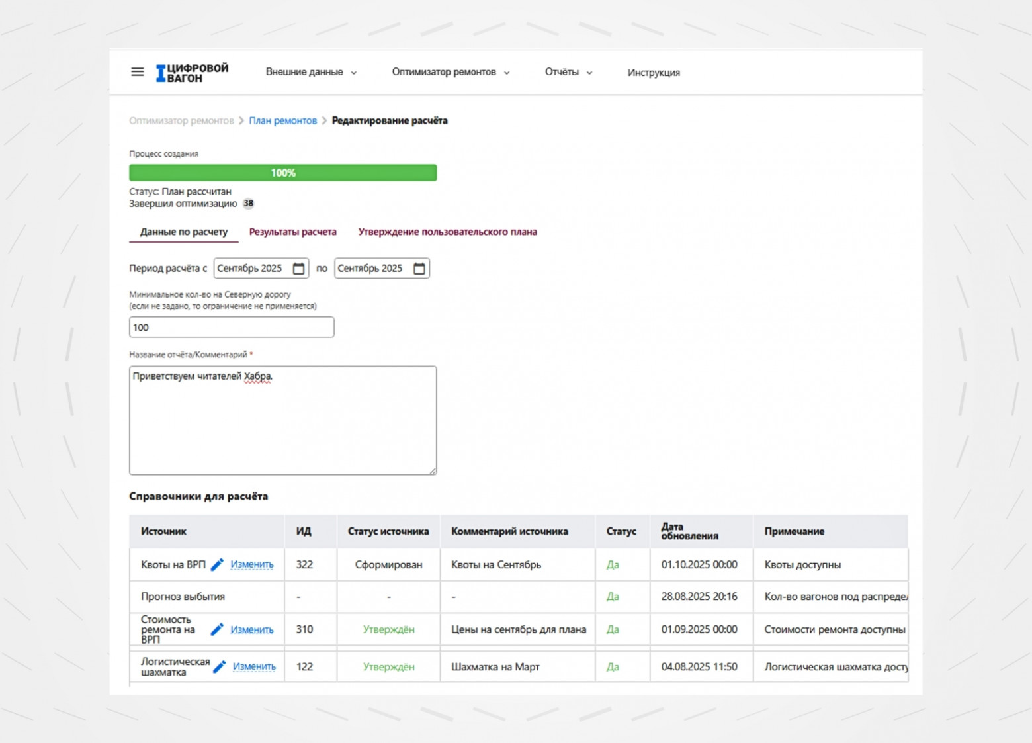Click pencil icon beside Квоты на ВРП
Viewport: 1032px width, 743px height.
[x=217, y=565]
